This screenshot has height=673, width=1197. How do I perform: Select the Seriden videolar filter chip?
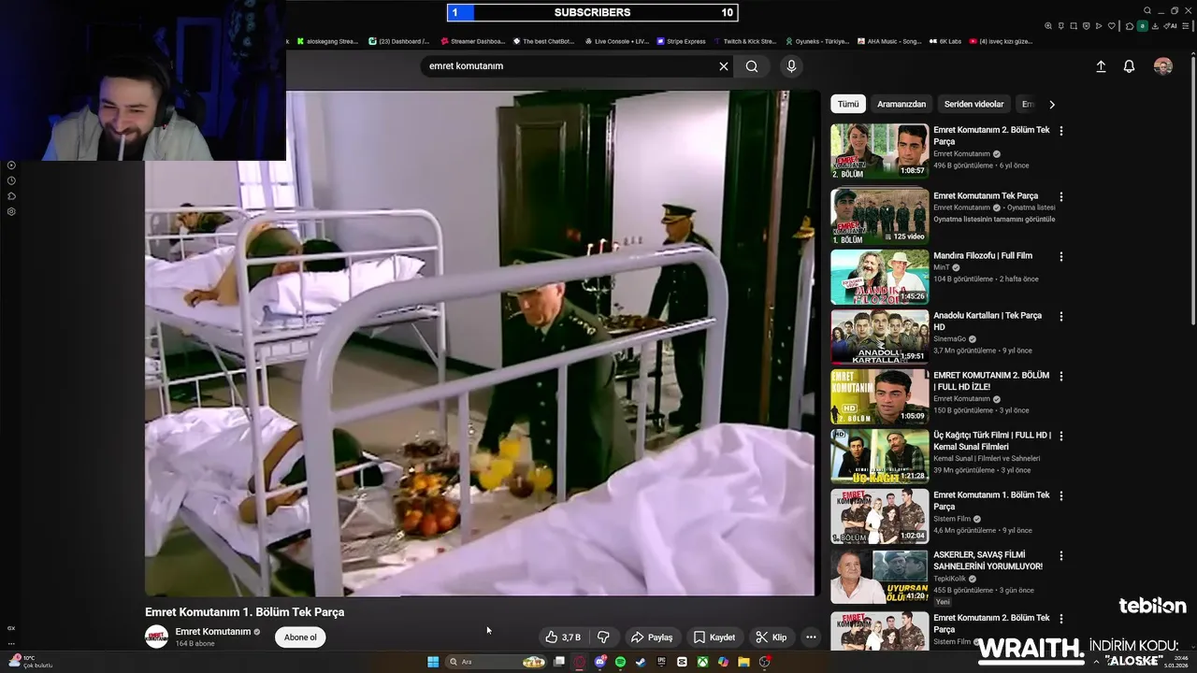[x=973, y=105]
